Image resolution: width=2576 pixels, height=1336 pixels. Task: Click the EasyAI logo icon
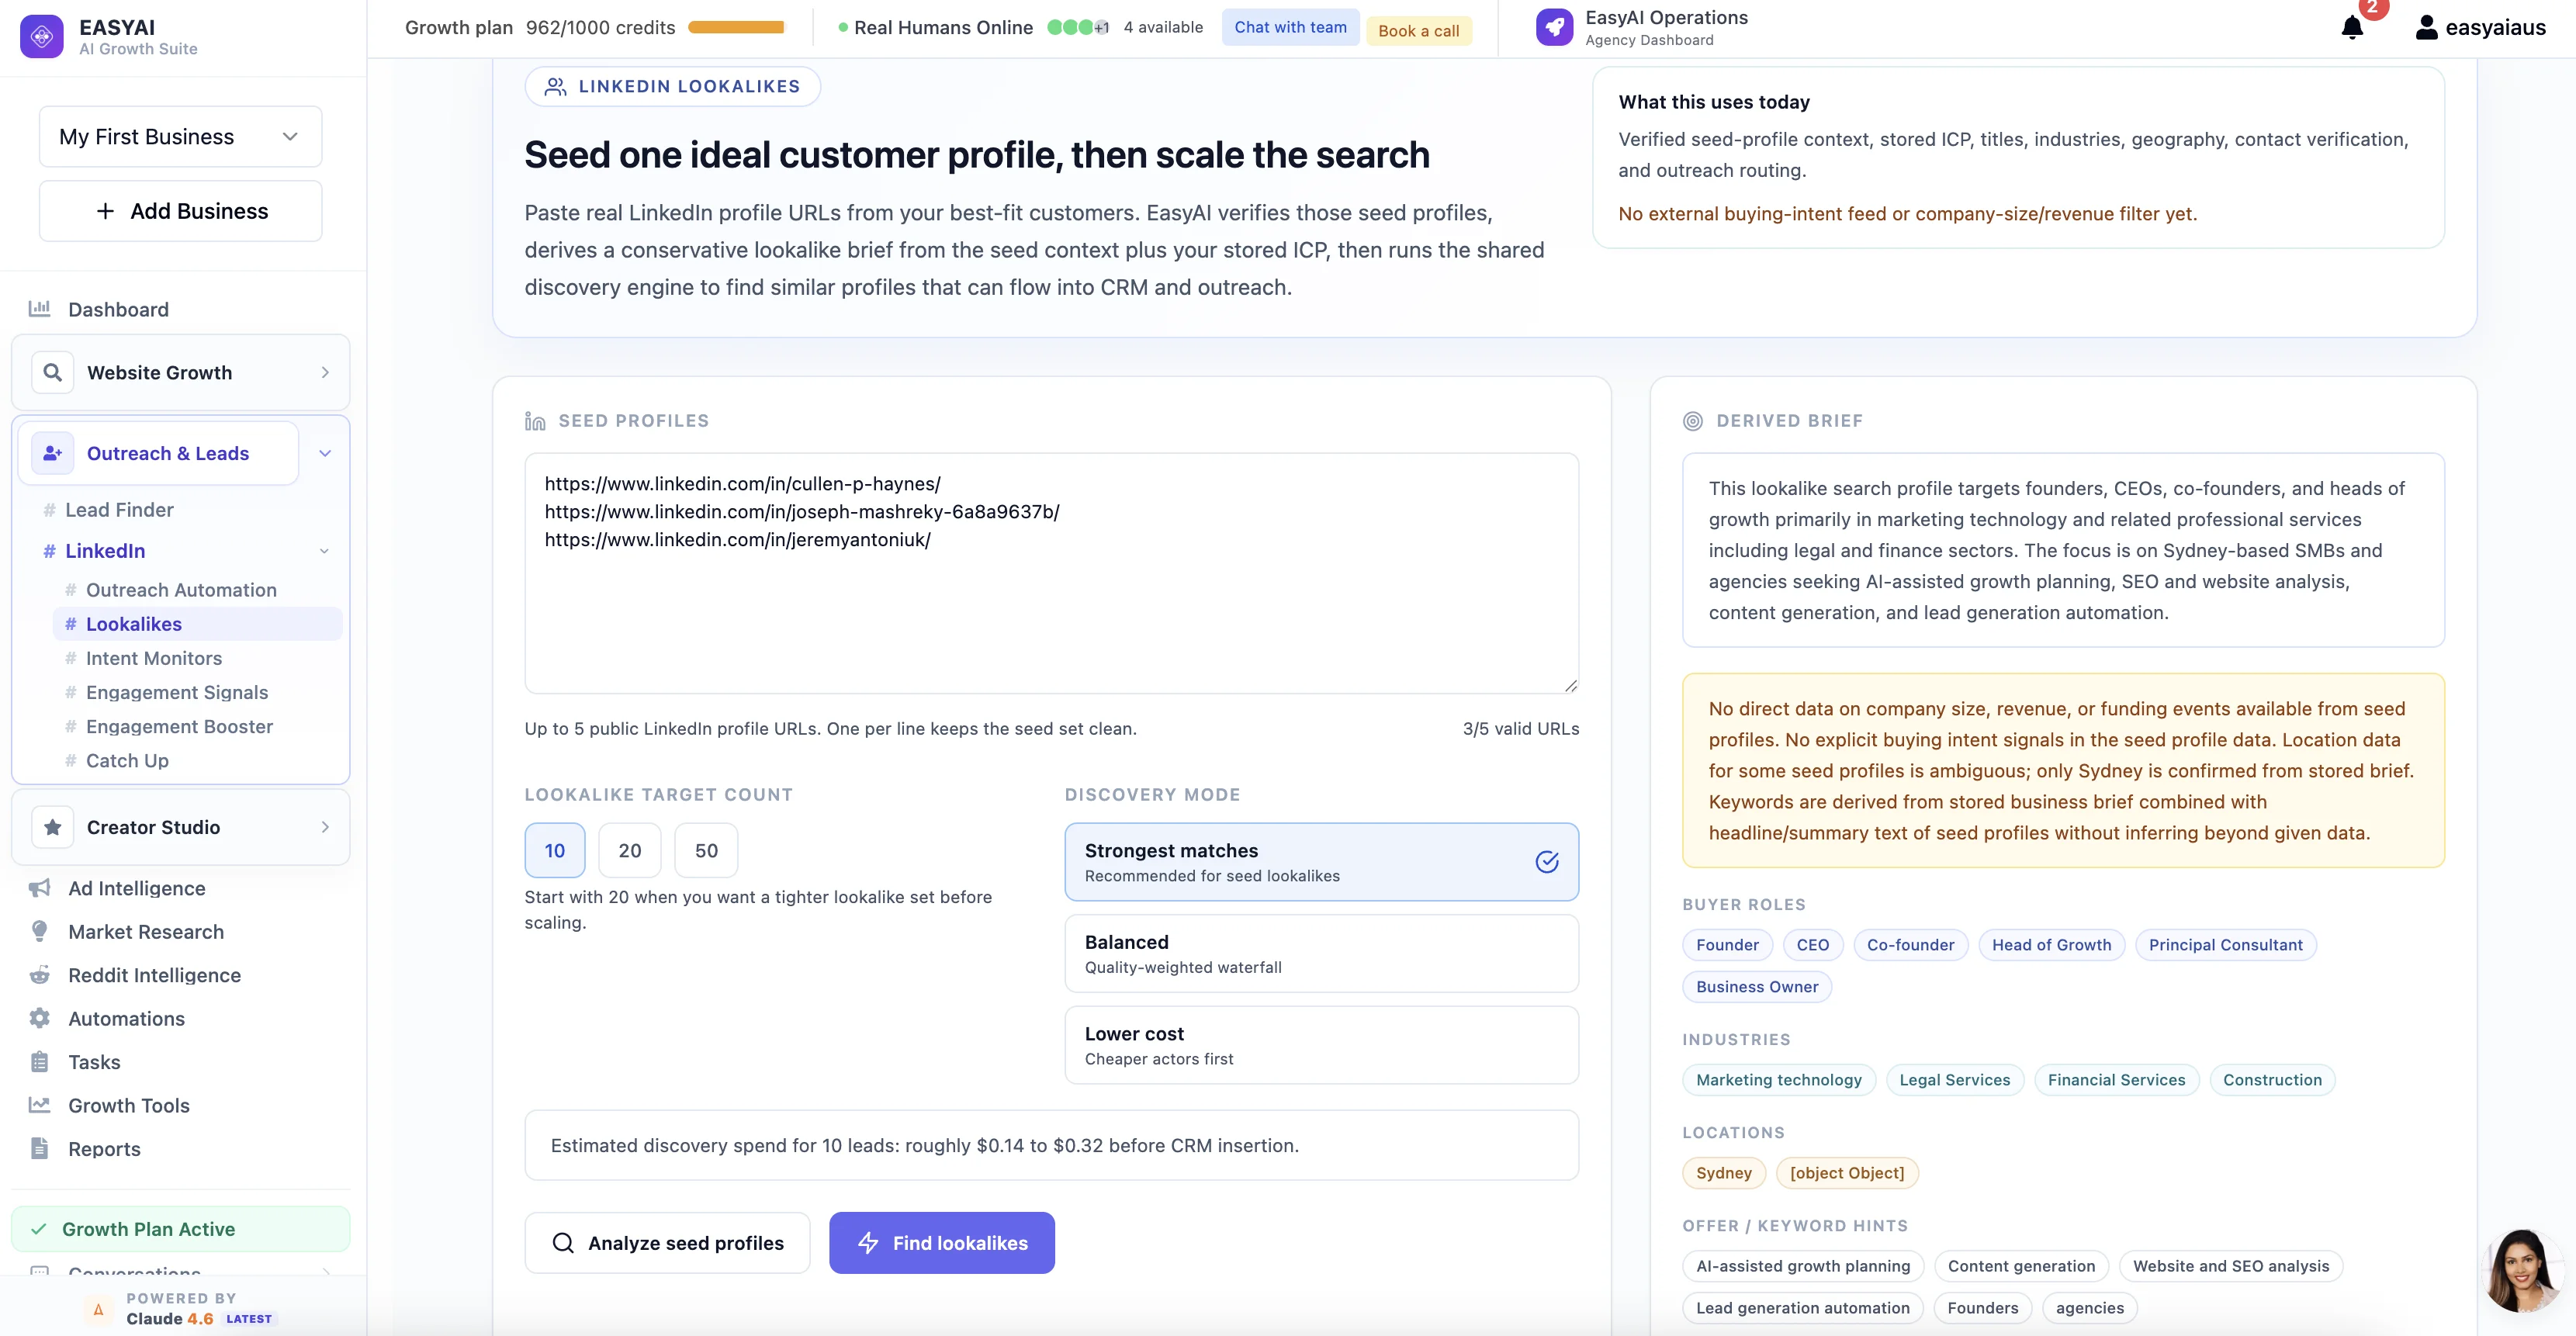[42, 37]
